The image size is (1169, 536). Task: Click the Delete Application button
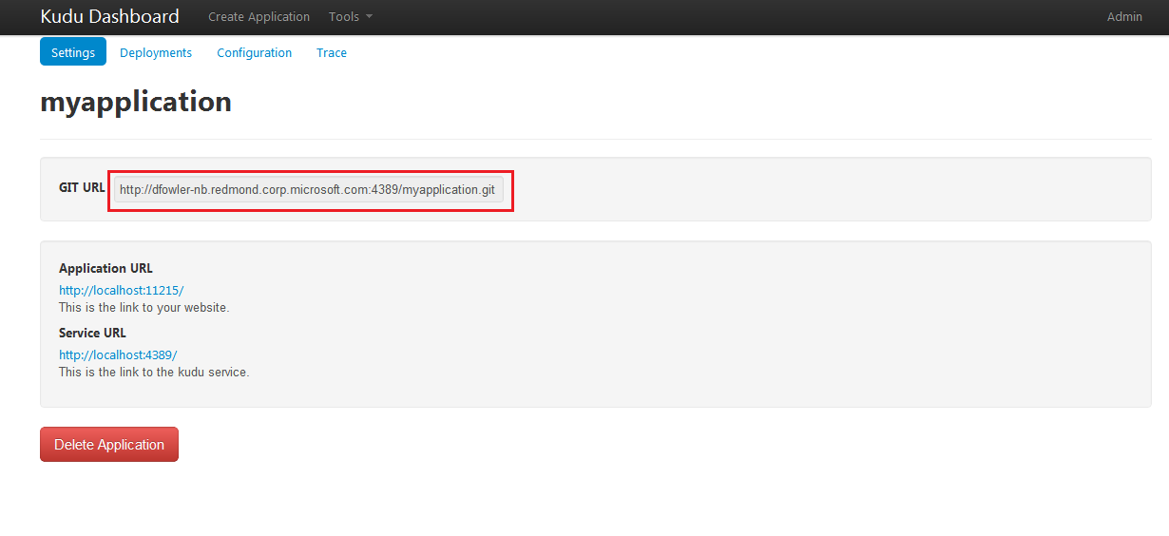click(x=109, y=445)
